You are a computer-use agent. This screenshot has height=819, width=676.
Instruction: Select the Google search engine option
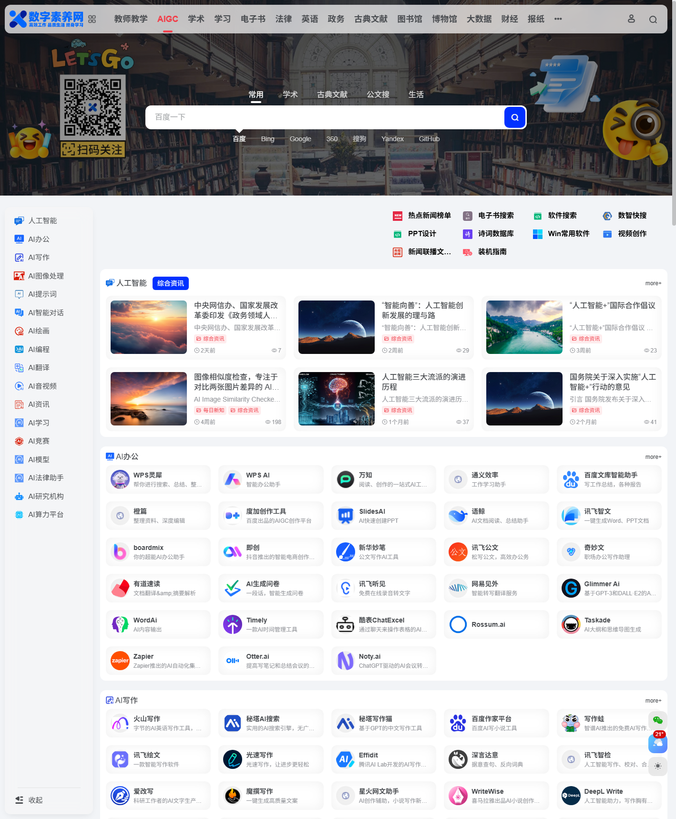pos(300,139)
